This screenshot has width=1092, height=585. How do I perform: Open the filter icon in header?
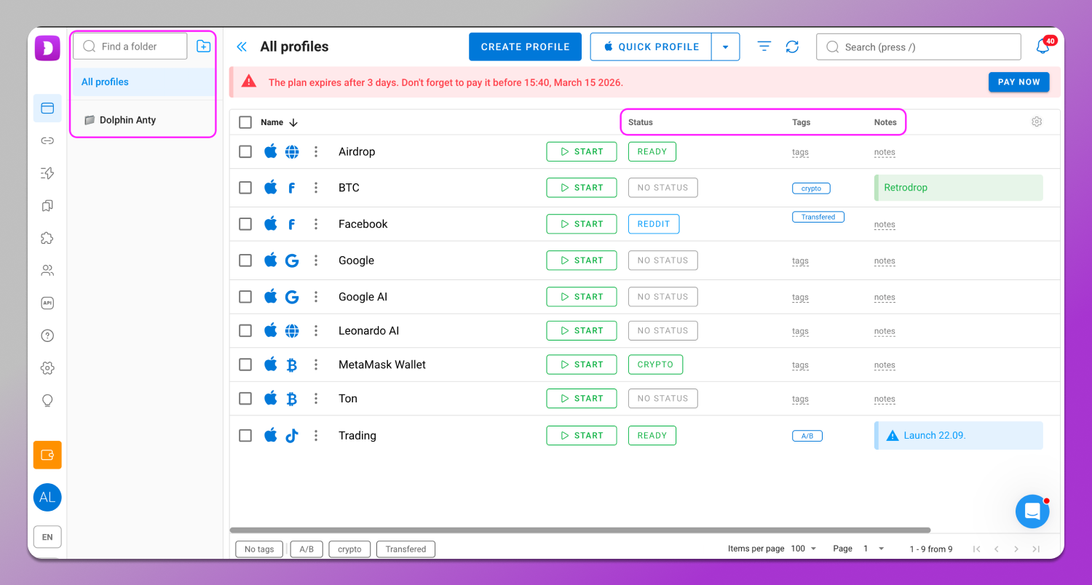coord(764,47)
